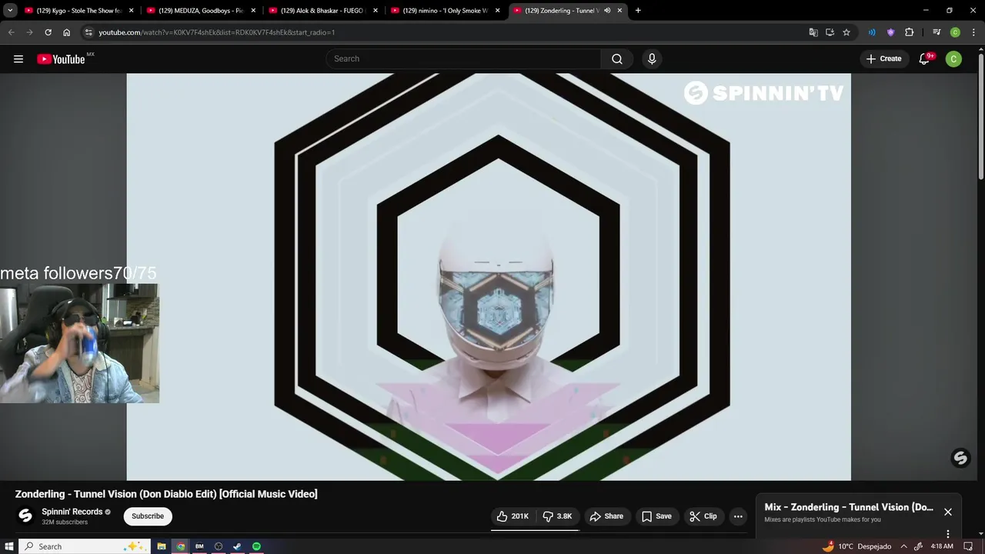Image resolution: width=985 pixels, height=554 pixels.
Task: Open Spotify from taskbar
Action: point(256,546)
